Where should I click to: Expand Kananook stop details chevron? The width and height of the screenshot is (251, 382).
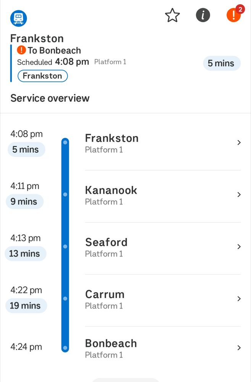click(x=239, y=195)
